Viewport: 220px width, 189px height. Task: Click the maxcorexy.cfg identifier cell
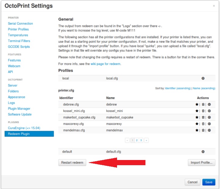pos(73,124)
